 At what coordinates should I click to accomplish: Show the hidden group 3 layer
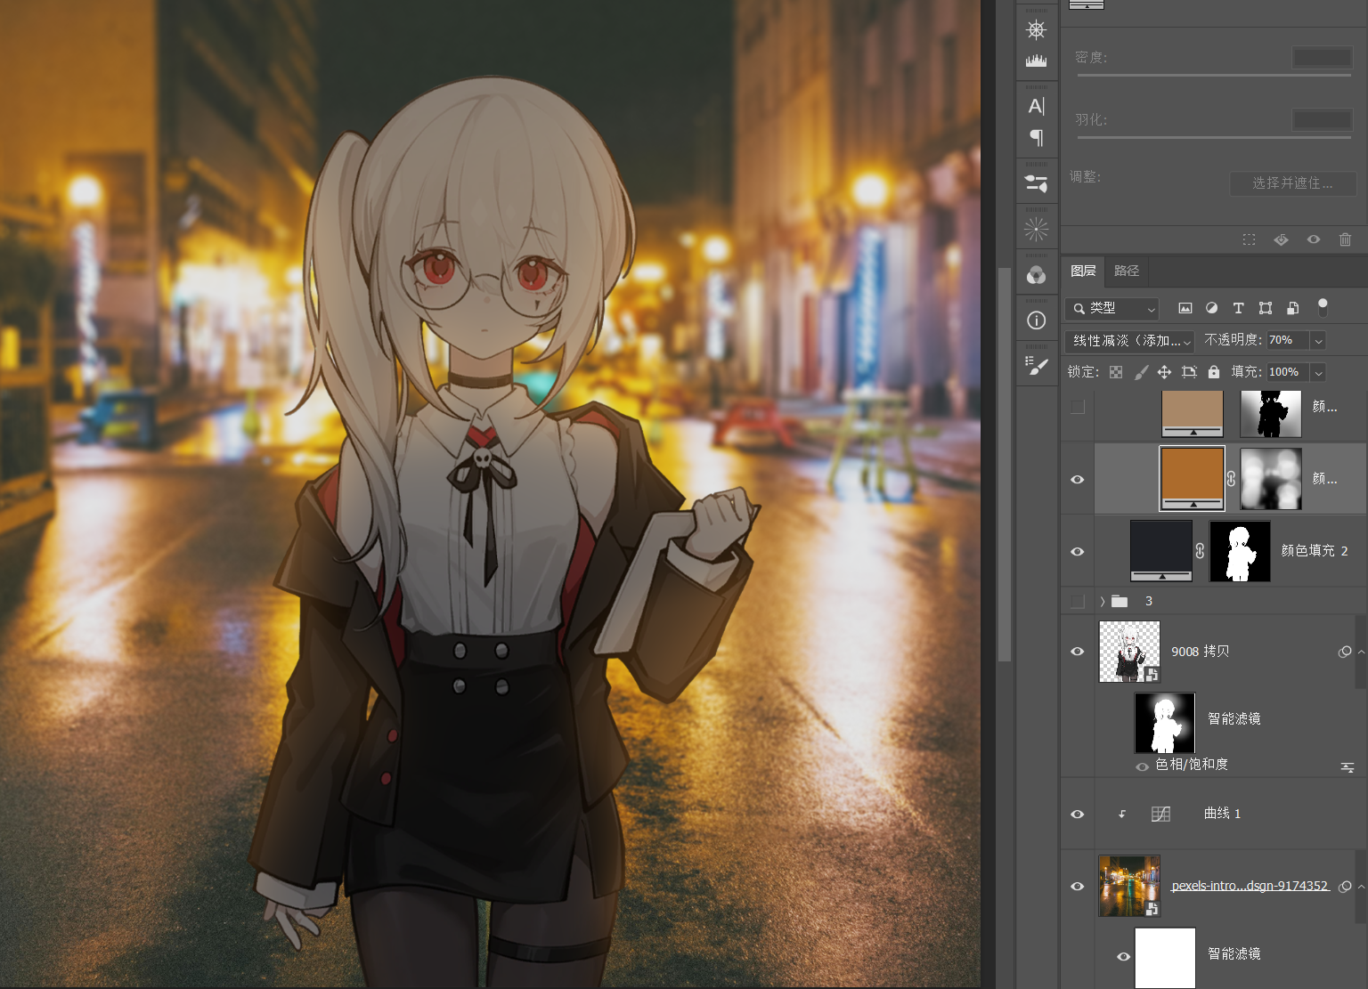[x=1077, y=602]
